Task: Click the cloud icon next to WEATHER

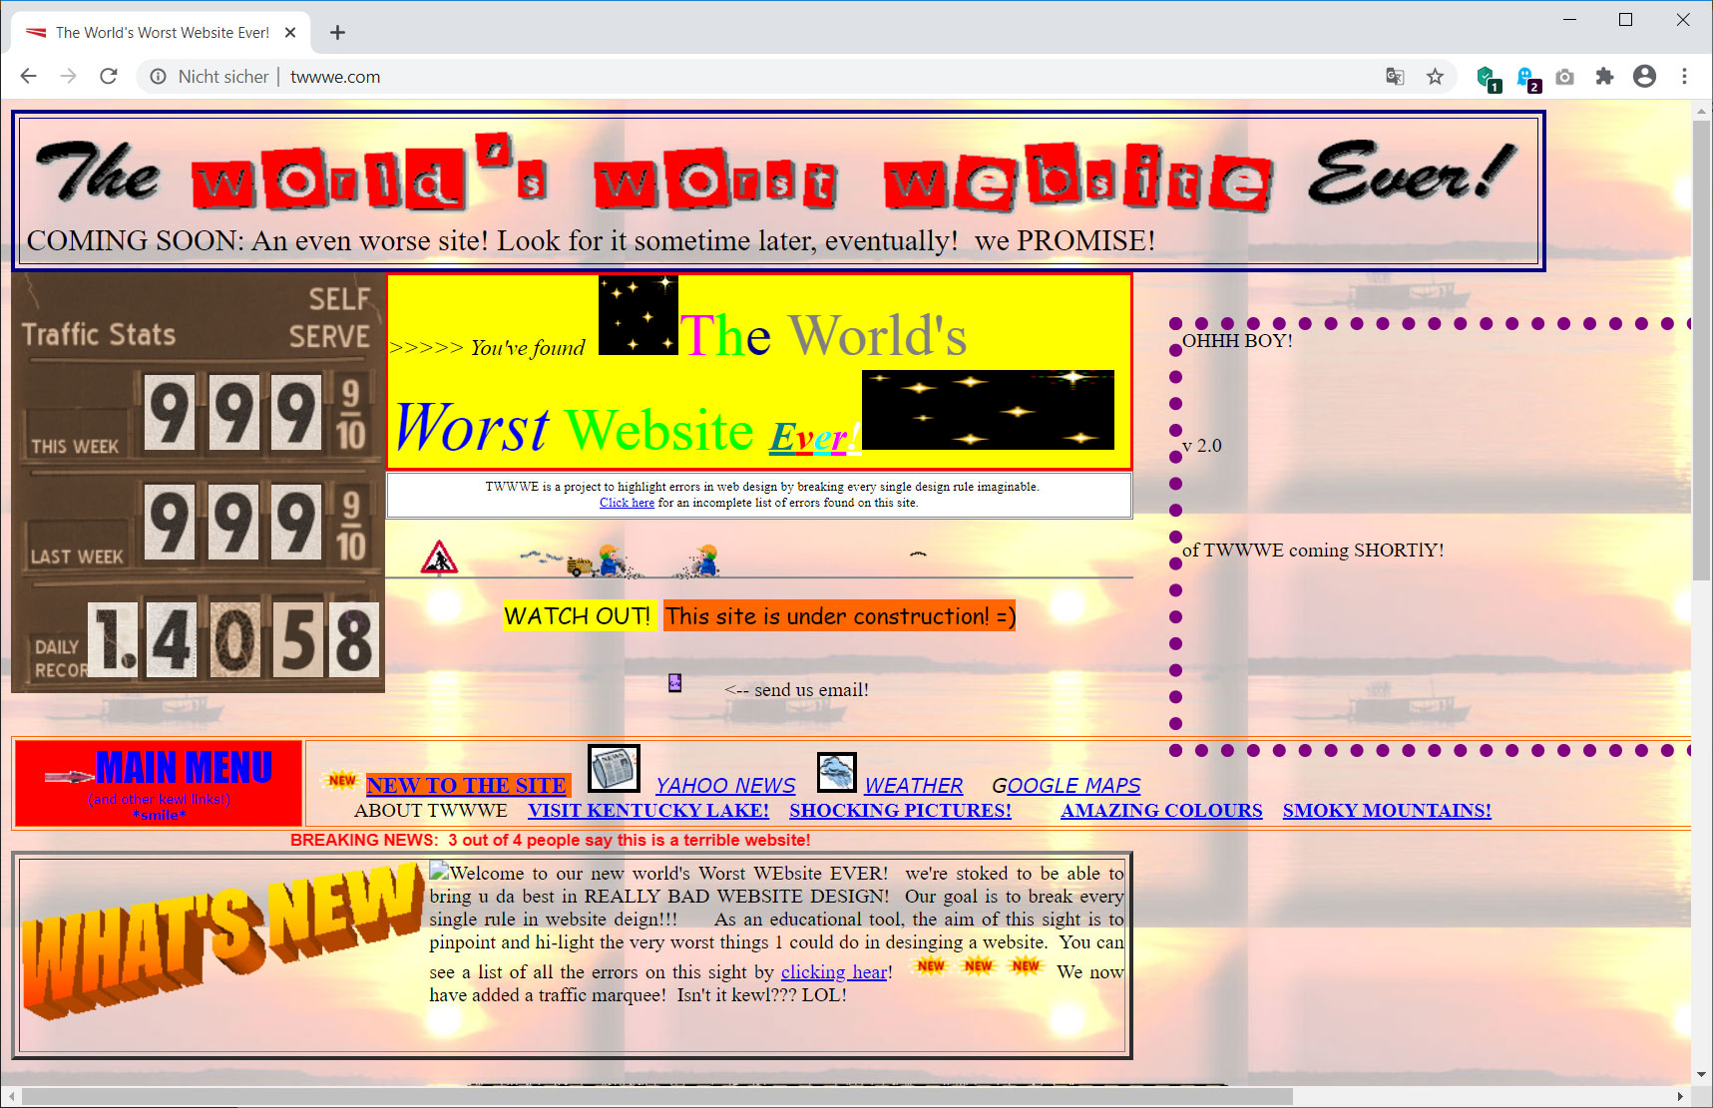Action: (837, 770)
